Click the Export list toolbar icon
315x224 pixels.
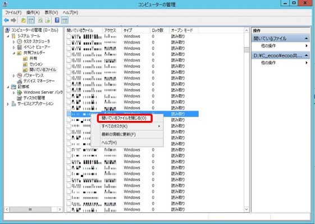48,20
